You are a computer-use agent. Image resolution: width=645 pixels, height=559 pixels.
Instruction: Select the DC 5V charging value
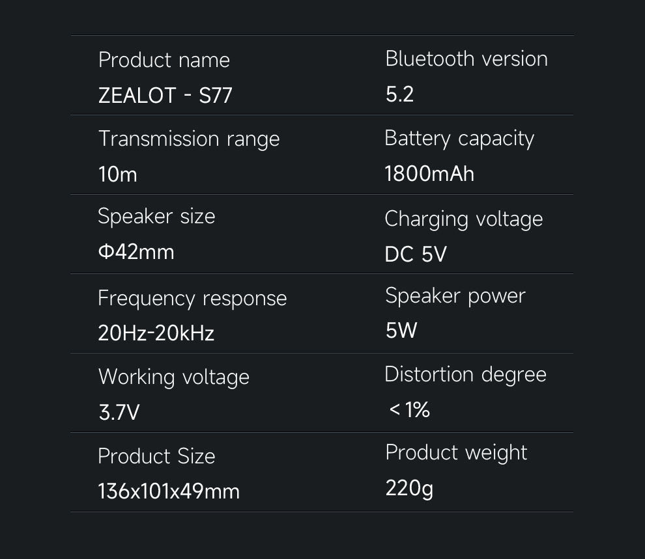[416, 254]
